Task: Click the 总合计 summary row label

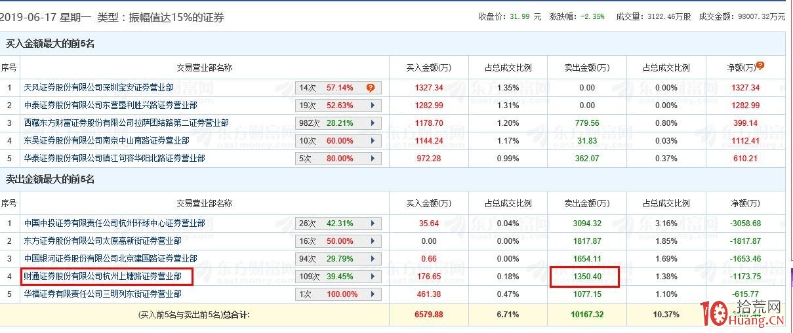Action: (194, 315)
